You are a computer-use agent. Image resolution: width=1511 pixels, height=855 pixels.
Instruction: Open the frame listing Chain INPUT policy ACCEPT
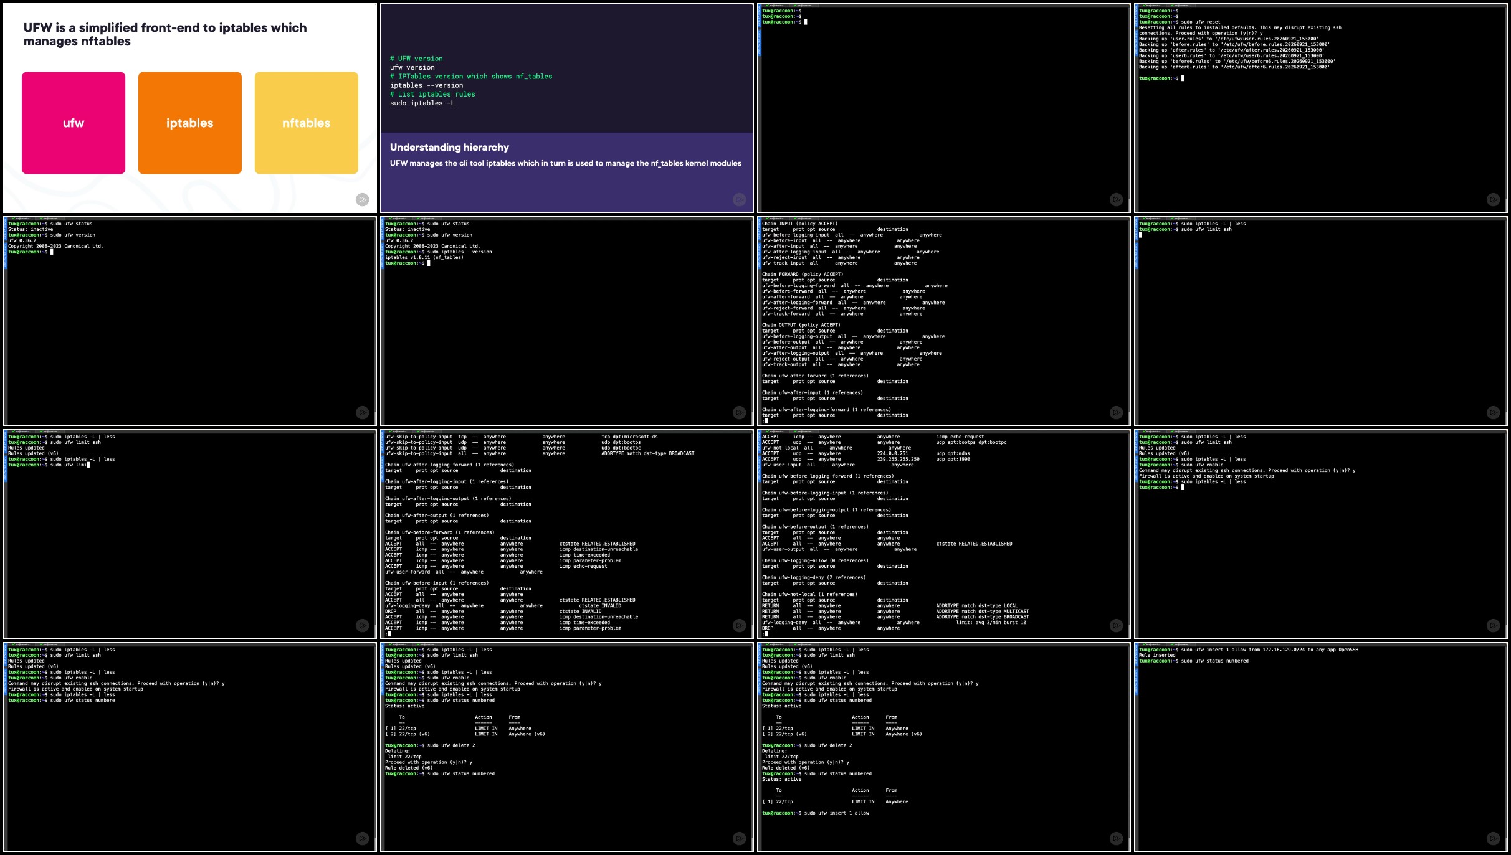click(944, 321)
